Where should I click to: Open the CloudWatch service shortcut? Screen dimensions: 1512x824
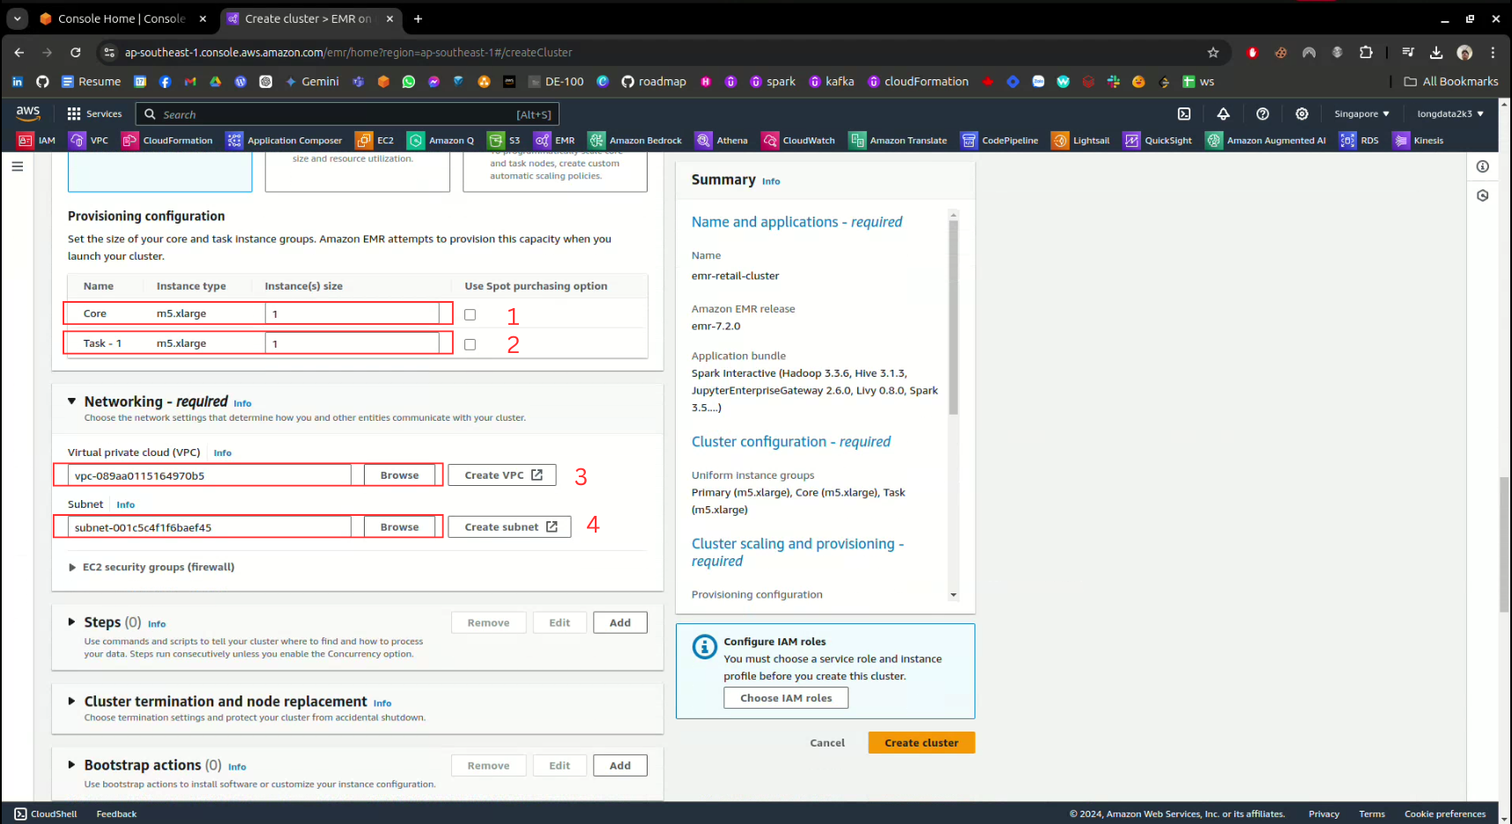click(x=798, y=140)
